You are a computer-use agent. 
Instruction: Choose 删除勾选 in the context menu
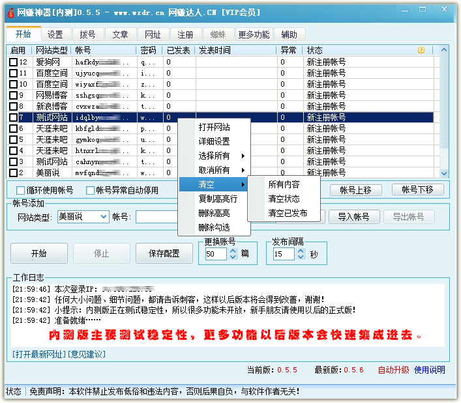(x=215, y=227)
